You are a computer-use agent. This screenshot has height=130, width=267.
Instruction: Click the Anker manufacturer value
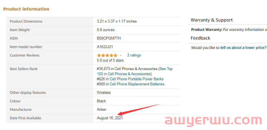pos(102,109)
